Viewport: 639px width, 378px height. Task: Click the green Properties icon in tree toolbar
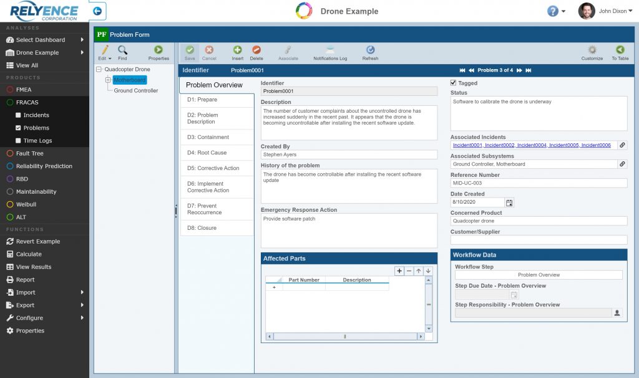159,50
